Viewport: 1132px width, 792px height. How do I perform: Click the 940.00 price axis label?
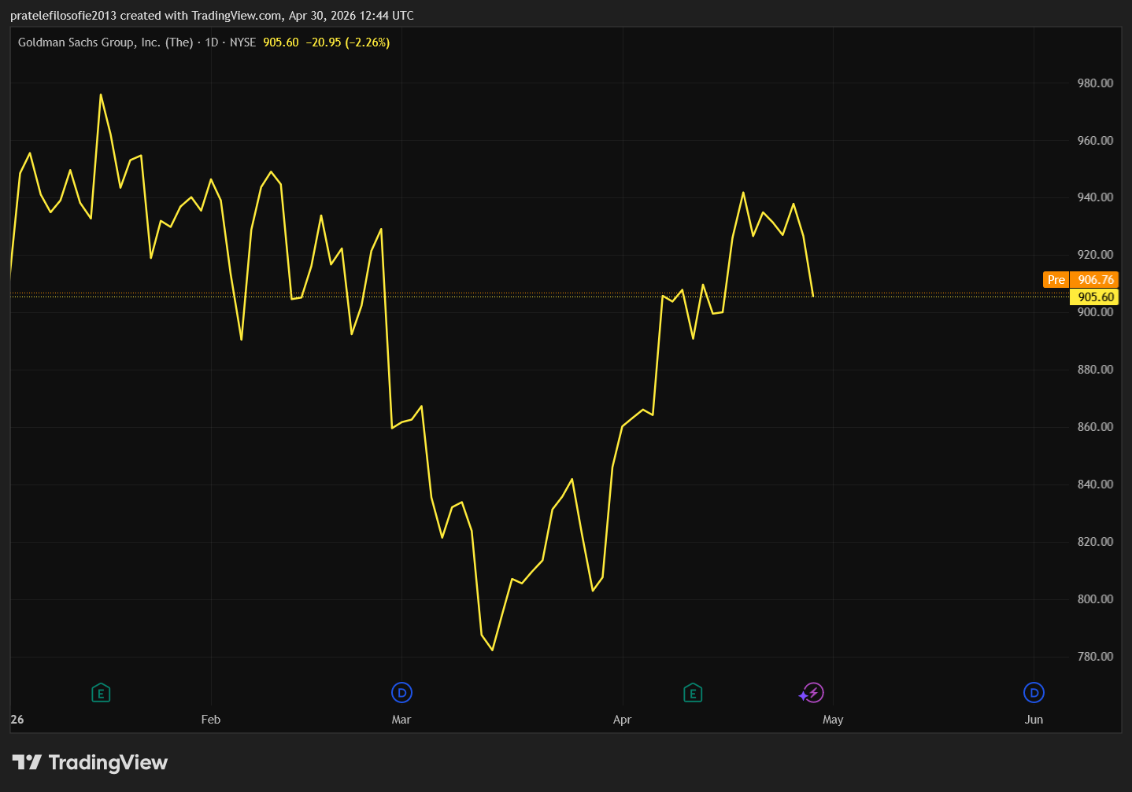coord(1095,197)
